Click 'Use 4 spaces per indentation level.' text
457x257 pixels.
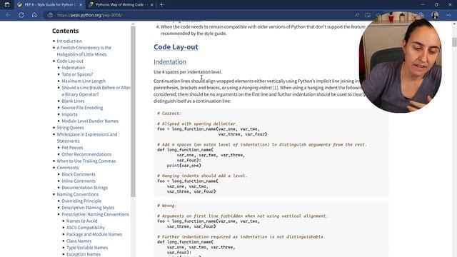pos(188,72)
